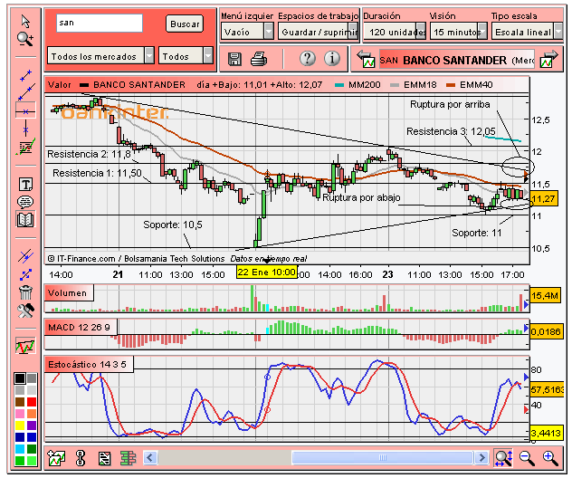Screen dimensions: 572x478
Task: Pick the pink color swatch
Action: 20,414
